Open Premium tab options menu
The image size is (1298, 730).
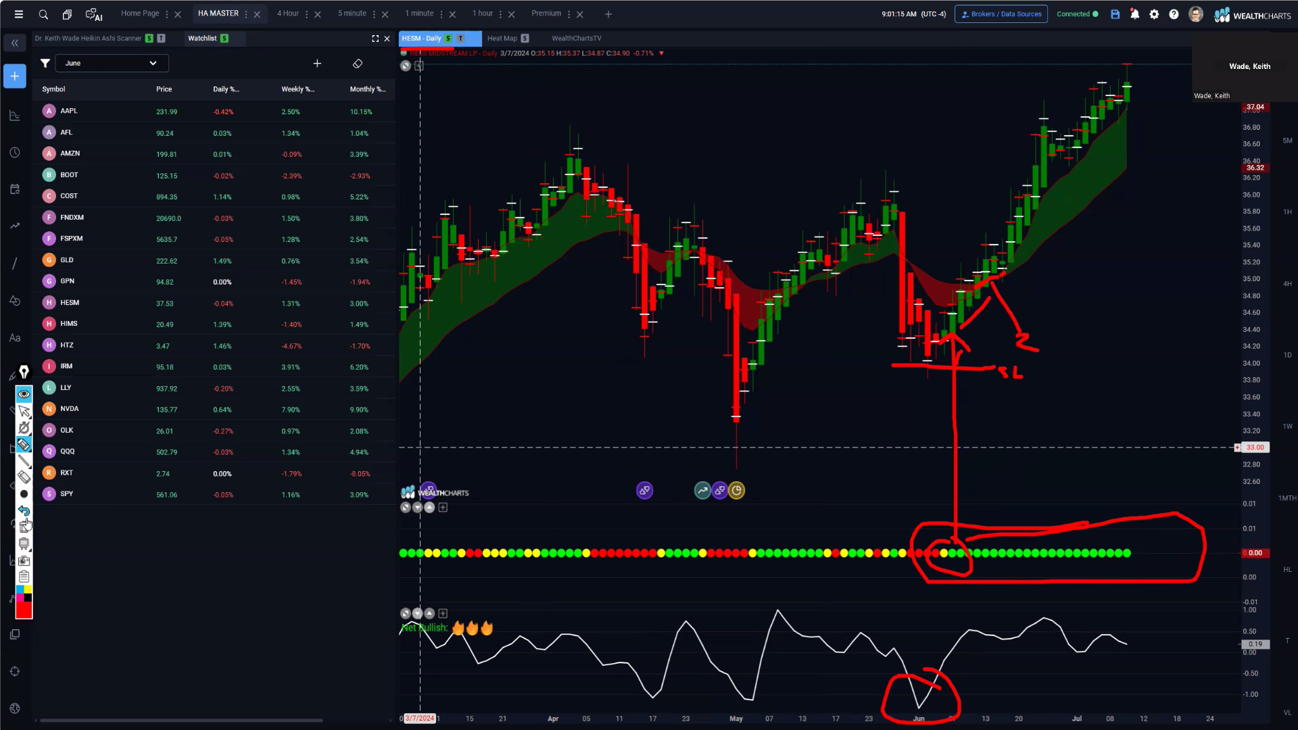(569, 14)
